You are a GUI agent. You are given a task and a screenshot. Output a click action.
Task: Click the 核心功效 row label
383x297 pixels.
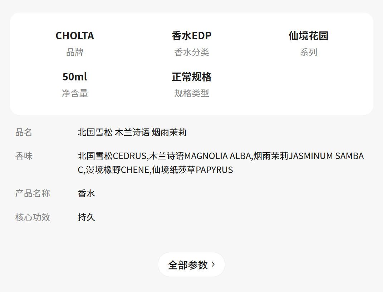click(33, 217)
